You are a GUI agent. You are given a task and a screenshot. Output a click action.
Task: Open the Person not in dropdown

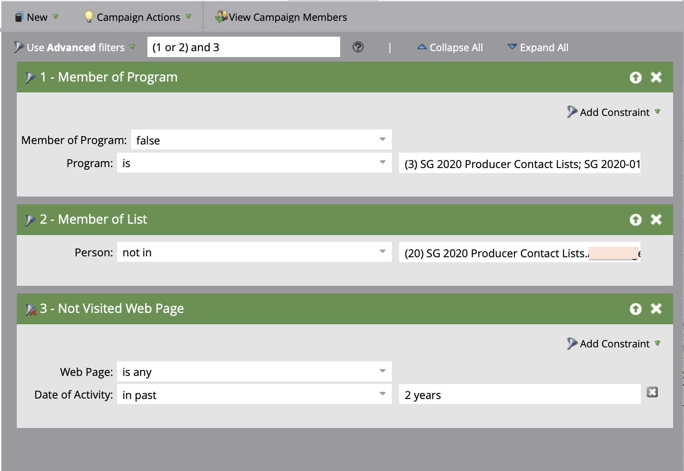[x=382, y=252]
